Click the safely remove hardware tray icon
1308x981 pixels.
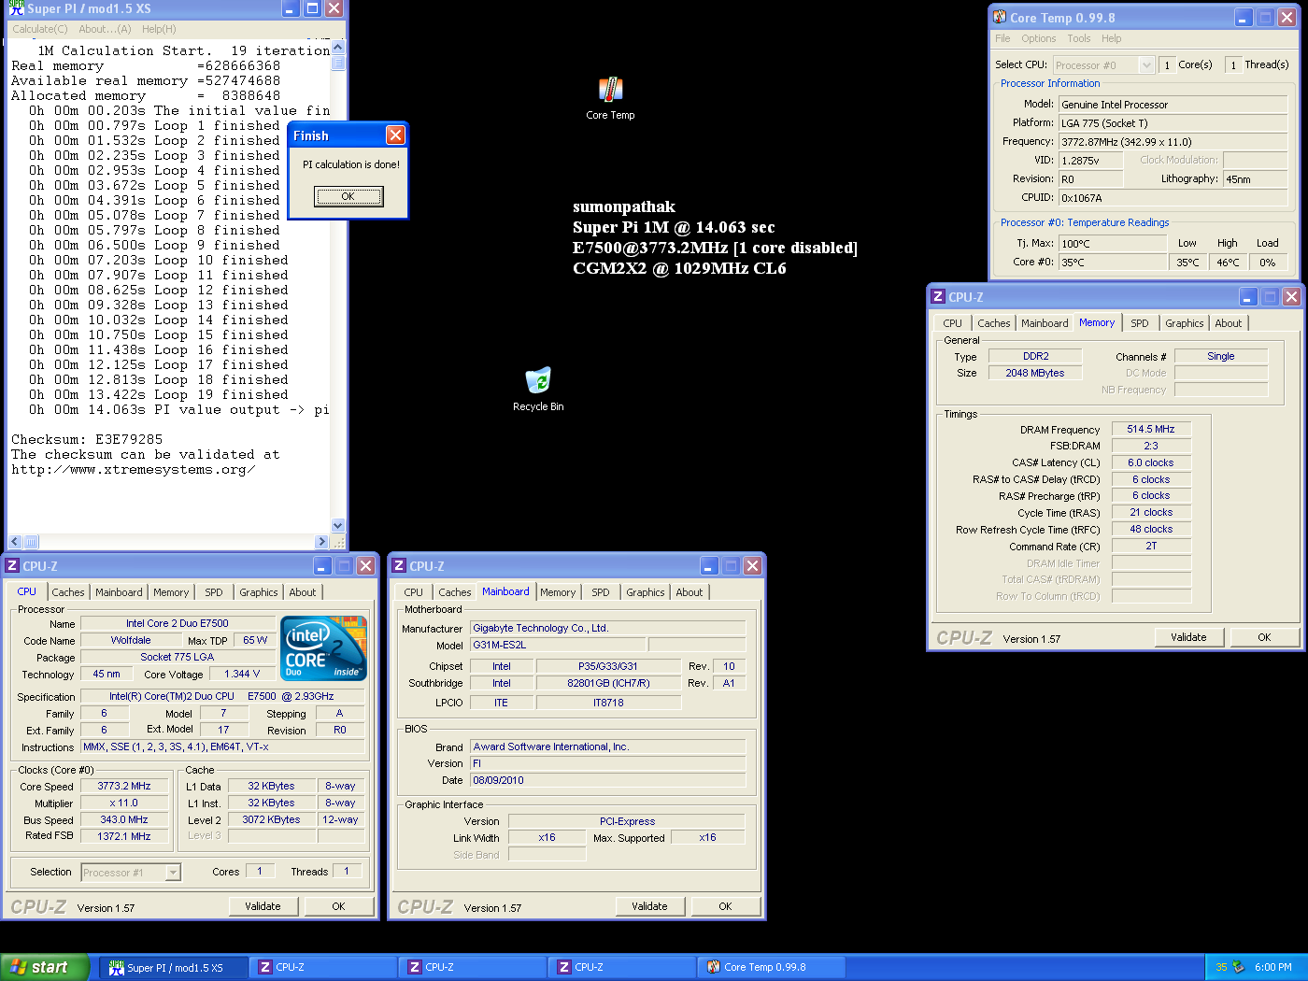pos(1238,967)
